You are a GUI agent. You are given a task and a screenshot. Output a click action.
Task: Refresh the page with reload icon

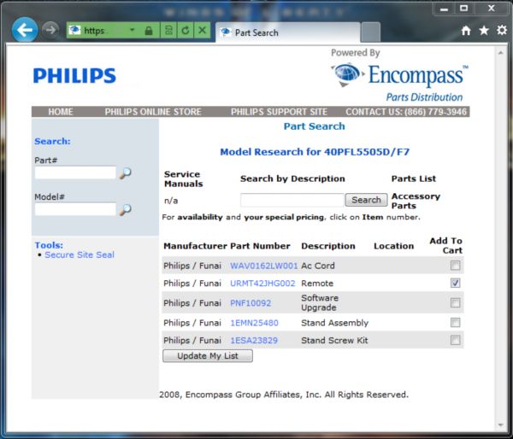point(186,31)
